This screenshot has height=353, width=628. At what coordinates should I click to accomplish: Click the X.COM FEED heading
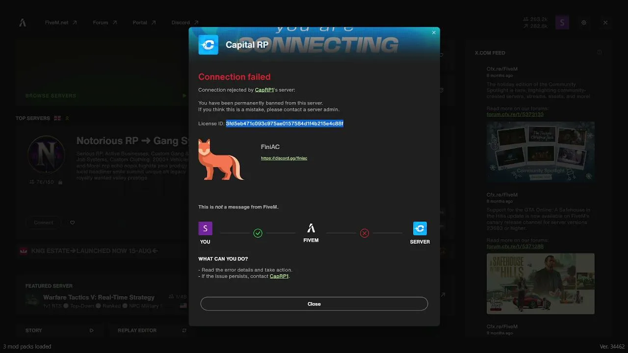click(x=490, y=53)
